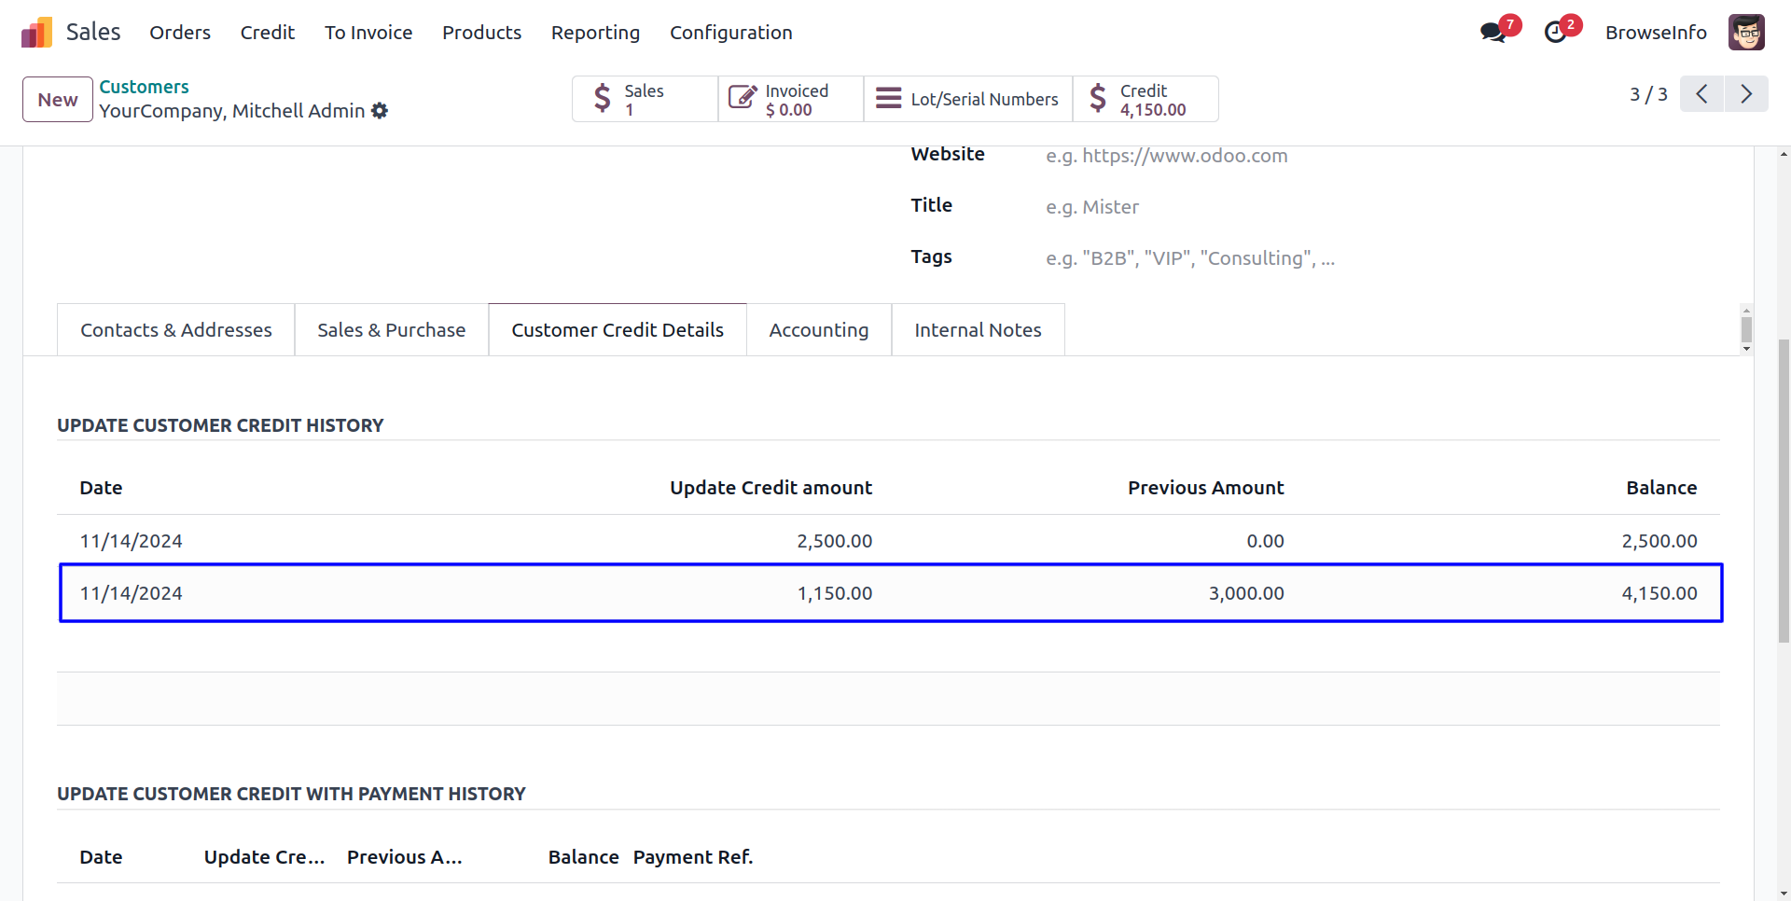Click the Website input field
The width and height of the screenshot is (1791, 901).
click(x=1306, y=156)
